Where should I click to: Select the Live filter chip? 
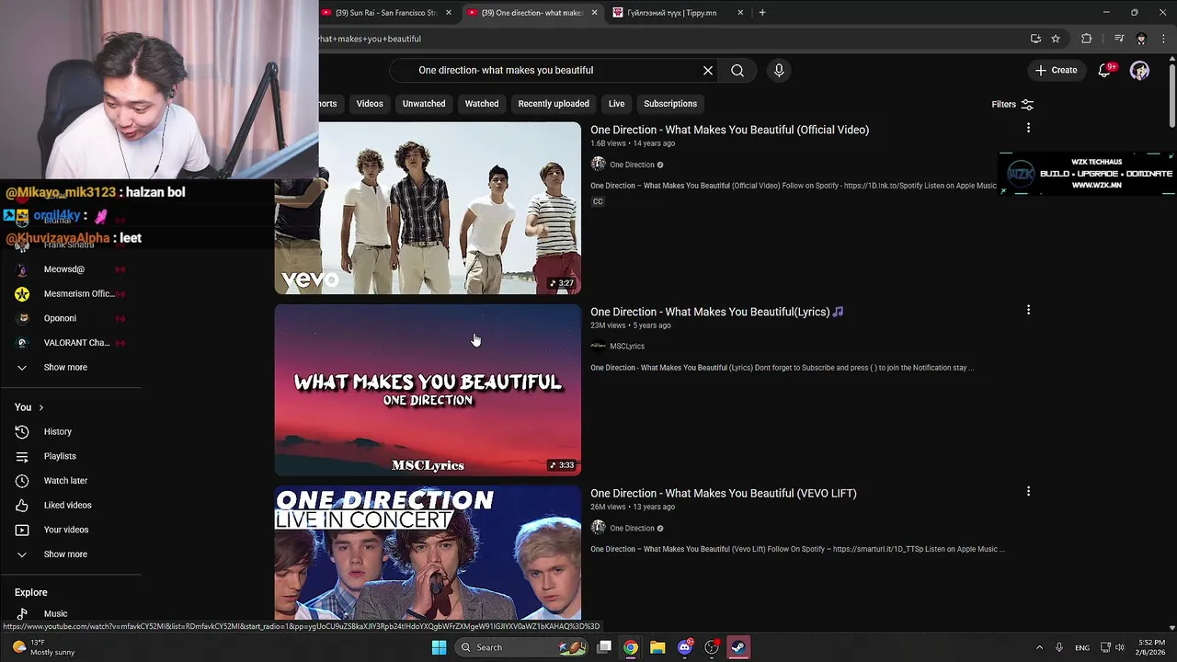point(616,104)
